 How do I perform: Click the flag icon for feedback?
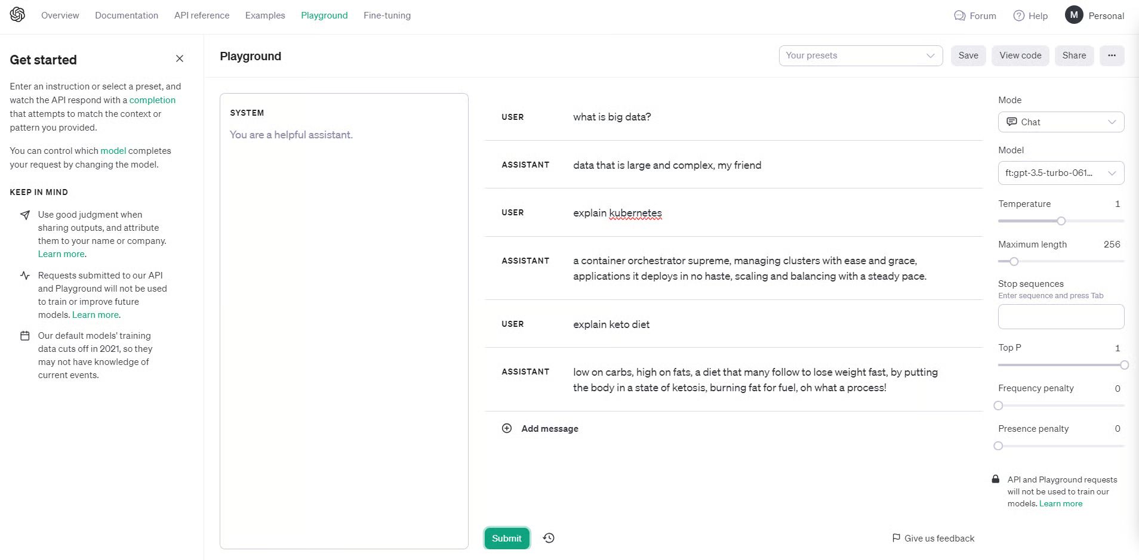tap(896, 538)
